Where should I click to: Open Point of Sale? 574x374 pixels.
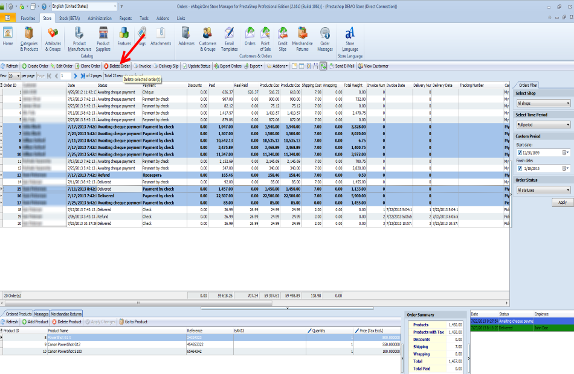265,39
